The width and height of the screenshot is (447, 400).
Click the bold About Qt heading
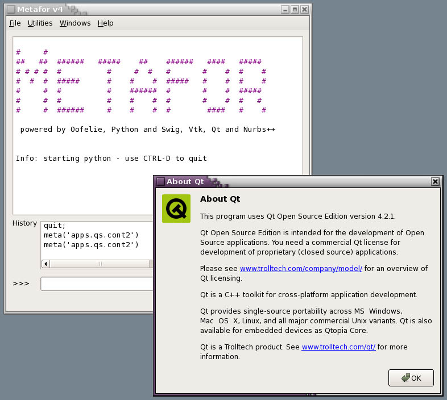(220, 199)
